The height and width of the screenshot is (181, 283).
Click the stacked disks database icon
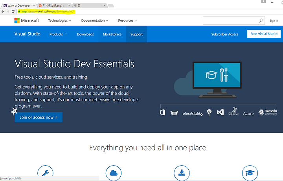(x=174, y=113)
